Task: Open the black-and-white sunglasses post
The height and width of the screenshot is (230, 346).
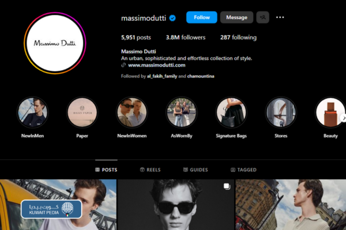Action: tap(176, 205)
